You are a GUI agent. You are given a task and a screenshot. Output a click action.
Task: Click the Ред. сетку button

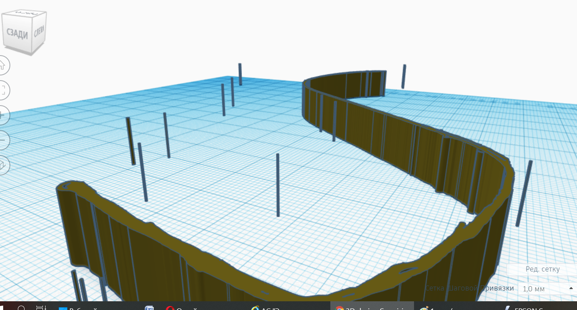[x=542, y=269]
